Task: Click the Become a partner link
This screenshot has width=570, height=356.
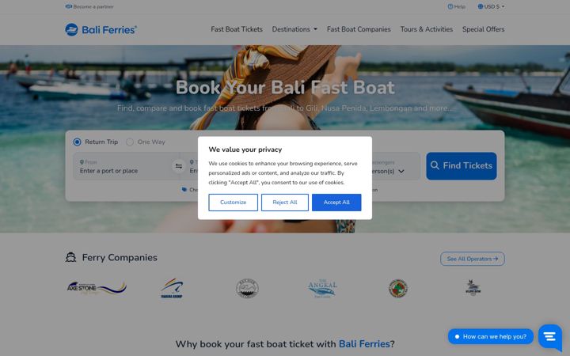Action: tap(89, 6)
